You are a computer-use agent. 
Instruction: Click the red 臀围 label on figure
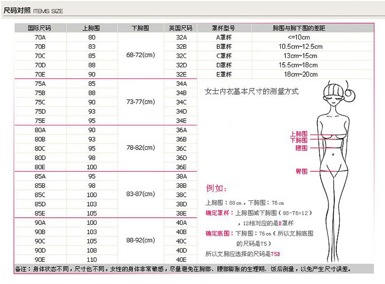pos(301,171)
